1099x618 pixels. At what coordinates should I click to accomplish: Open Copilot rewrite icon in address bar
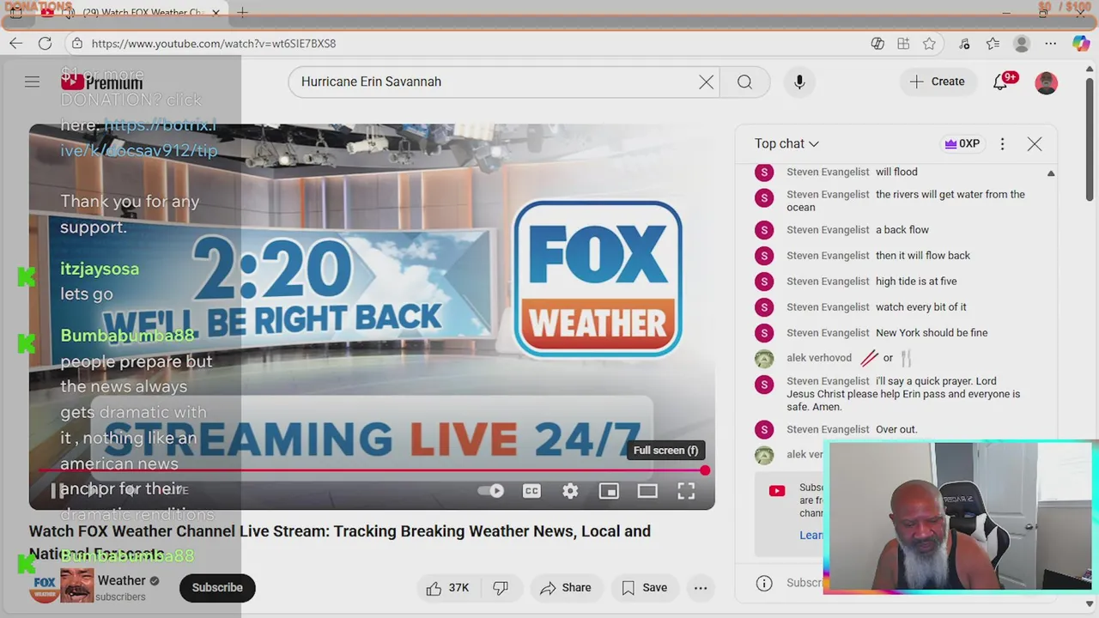click(x=877, y=43)
